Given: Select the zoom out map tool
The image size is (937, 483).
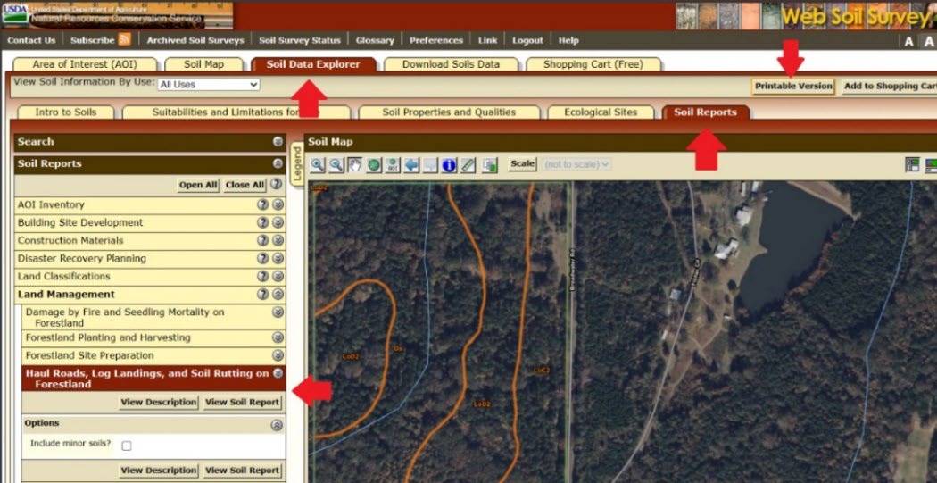Looking at the screenshot, I should [x=336, y=165].
